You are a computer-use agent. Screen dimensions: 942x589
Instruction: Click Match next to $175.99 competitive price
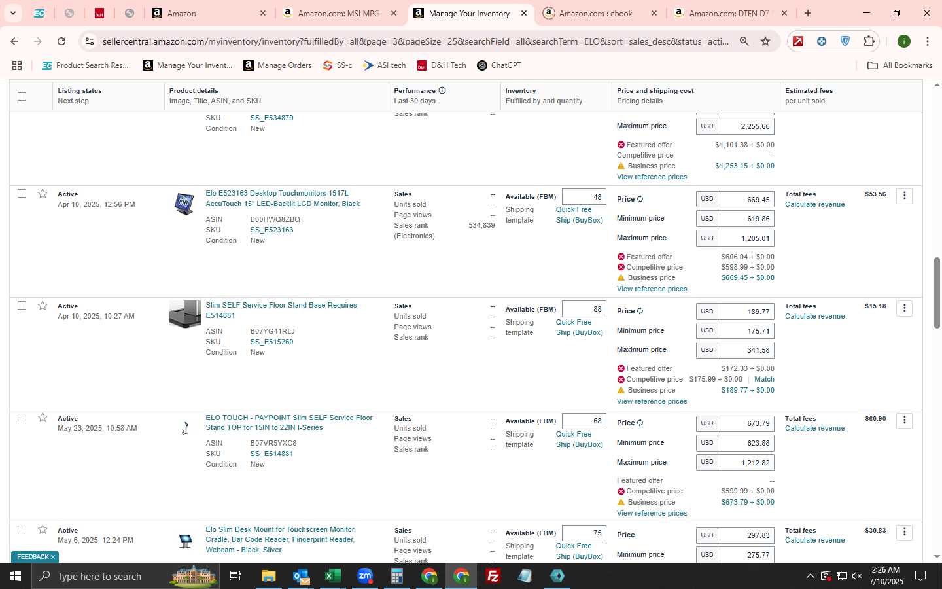click(x=764, y=379)
